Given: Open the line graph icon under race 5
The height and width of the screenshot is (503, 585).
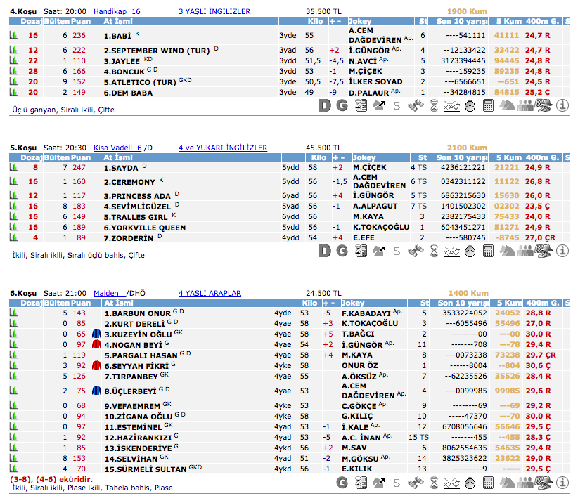Looking at the screenshot, I should 452,251.
